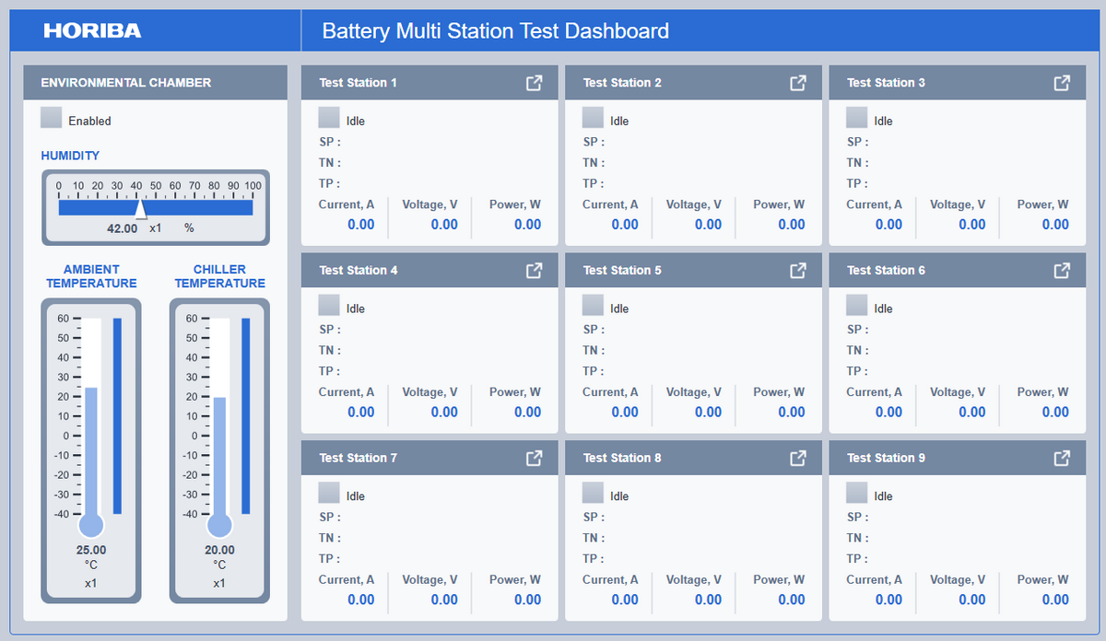The width and height of the screenshot is (1106, 641).
Task: Click pop-out icon for Test Station 6
Action: coord(1062,271)
